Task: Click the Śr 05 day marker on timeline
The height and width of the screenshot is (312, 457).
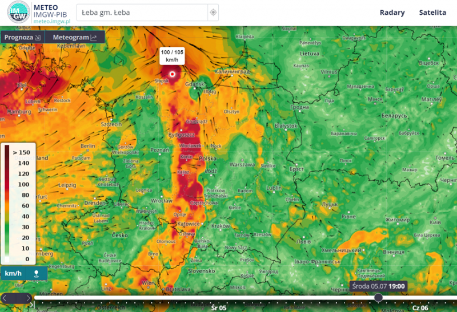Action: (x=219, y=307)
